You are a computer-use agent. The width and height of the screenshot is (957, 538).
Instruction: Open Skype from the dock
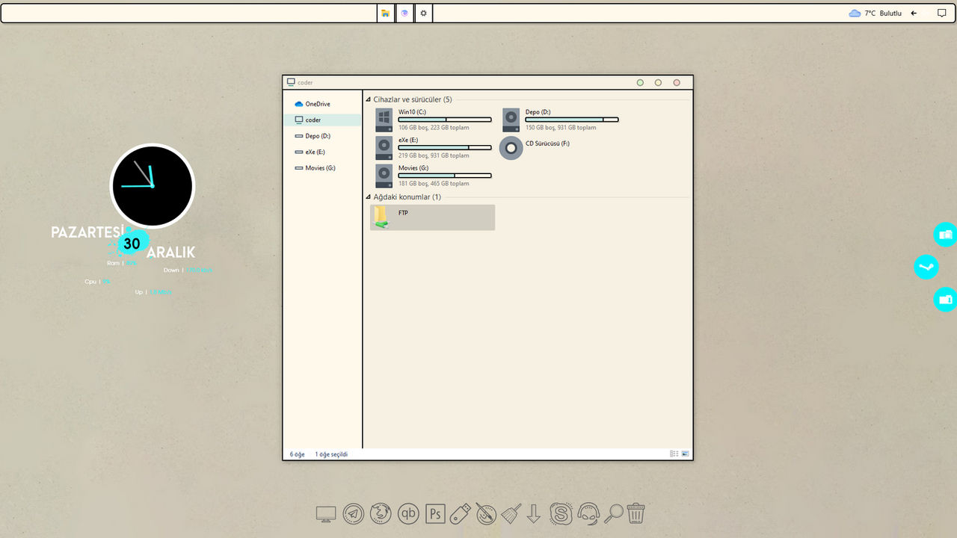click(561, 513)
